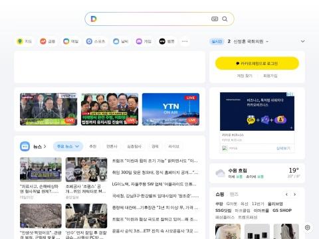Viewport: 319px width, 239px height.
Task: Log in with 카카오계정 yellow button
Action: 257,63
